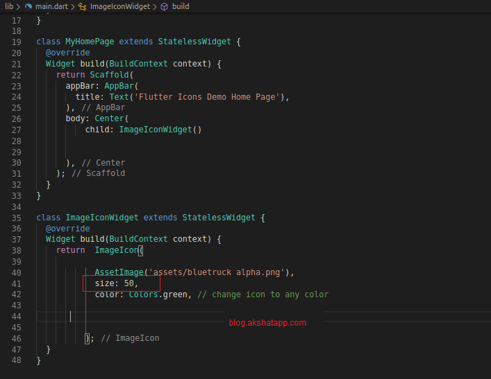The height and width of the screenshot is (379, 491).
Task: Open the lib folder breadcrumb
Action: pos(9,6)
